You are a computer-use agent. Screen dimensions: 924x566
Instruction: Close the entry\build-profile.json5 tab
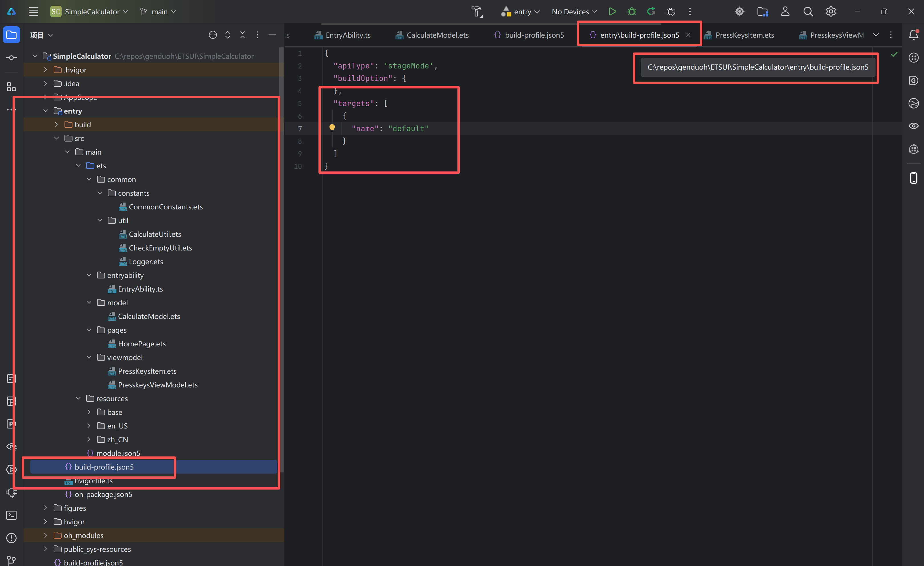[x=688, y=35]
